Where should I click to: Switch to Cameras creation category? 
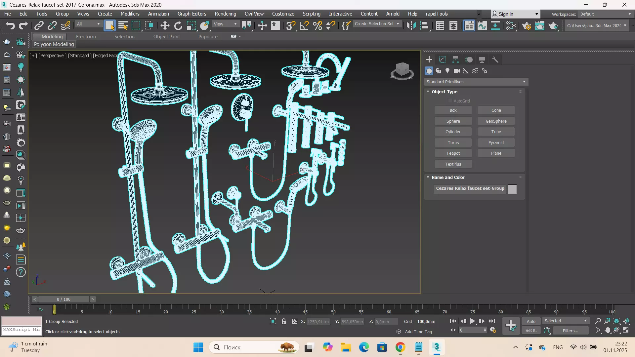click(x=457, y=71)
